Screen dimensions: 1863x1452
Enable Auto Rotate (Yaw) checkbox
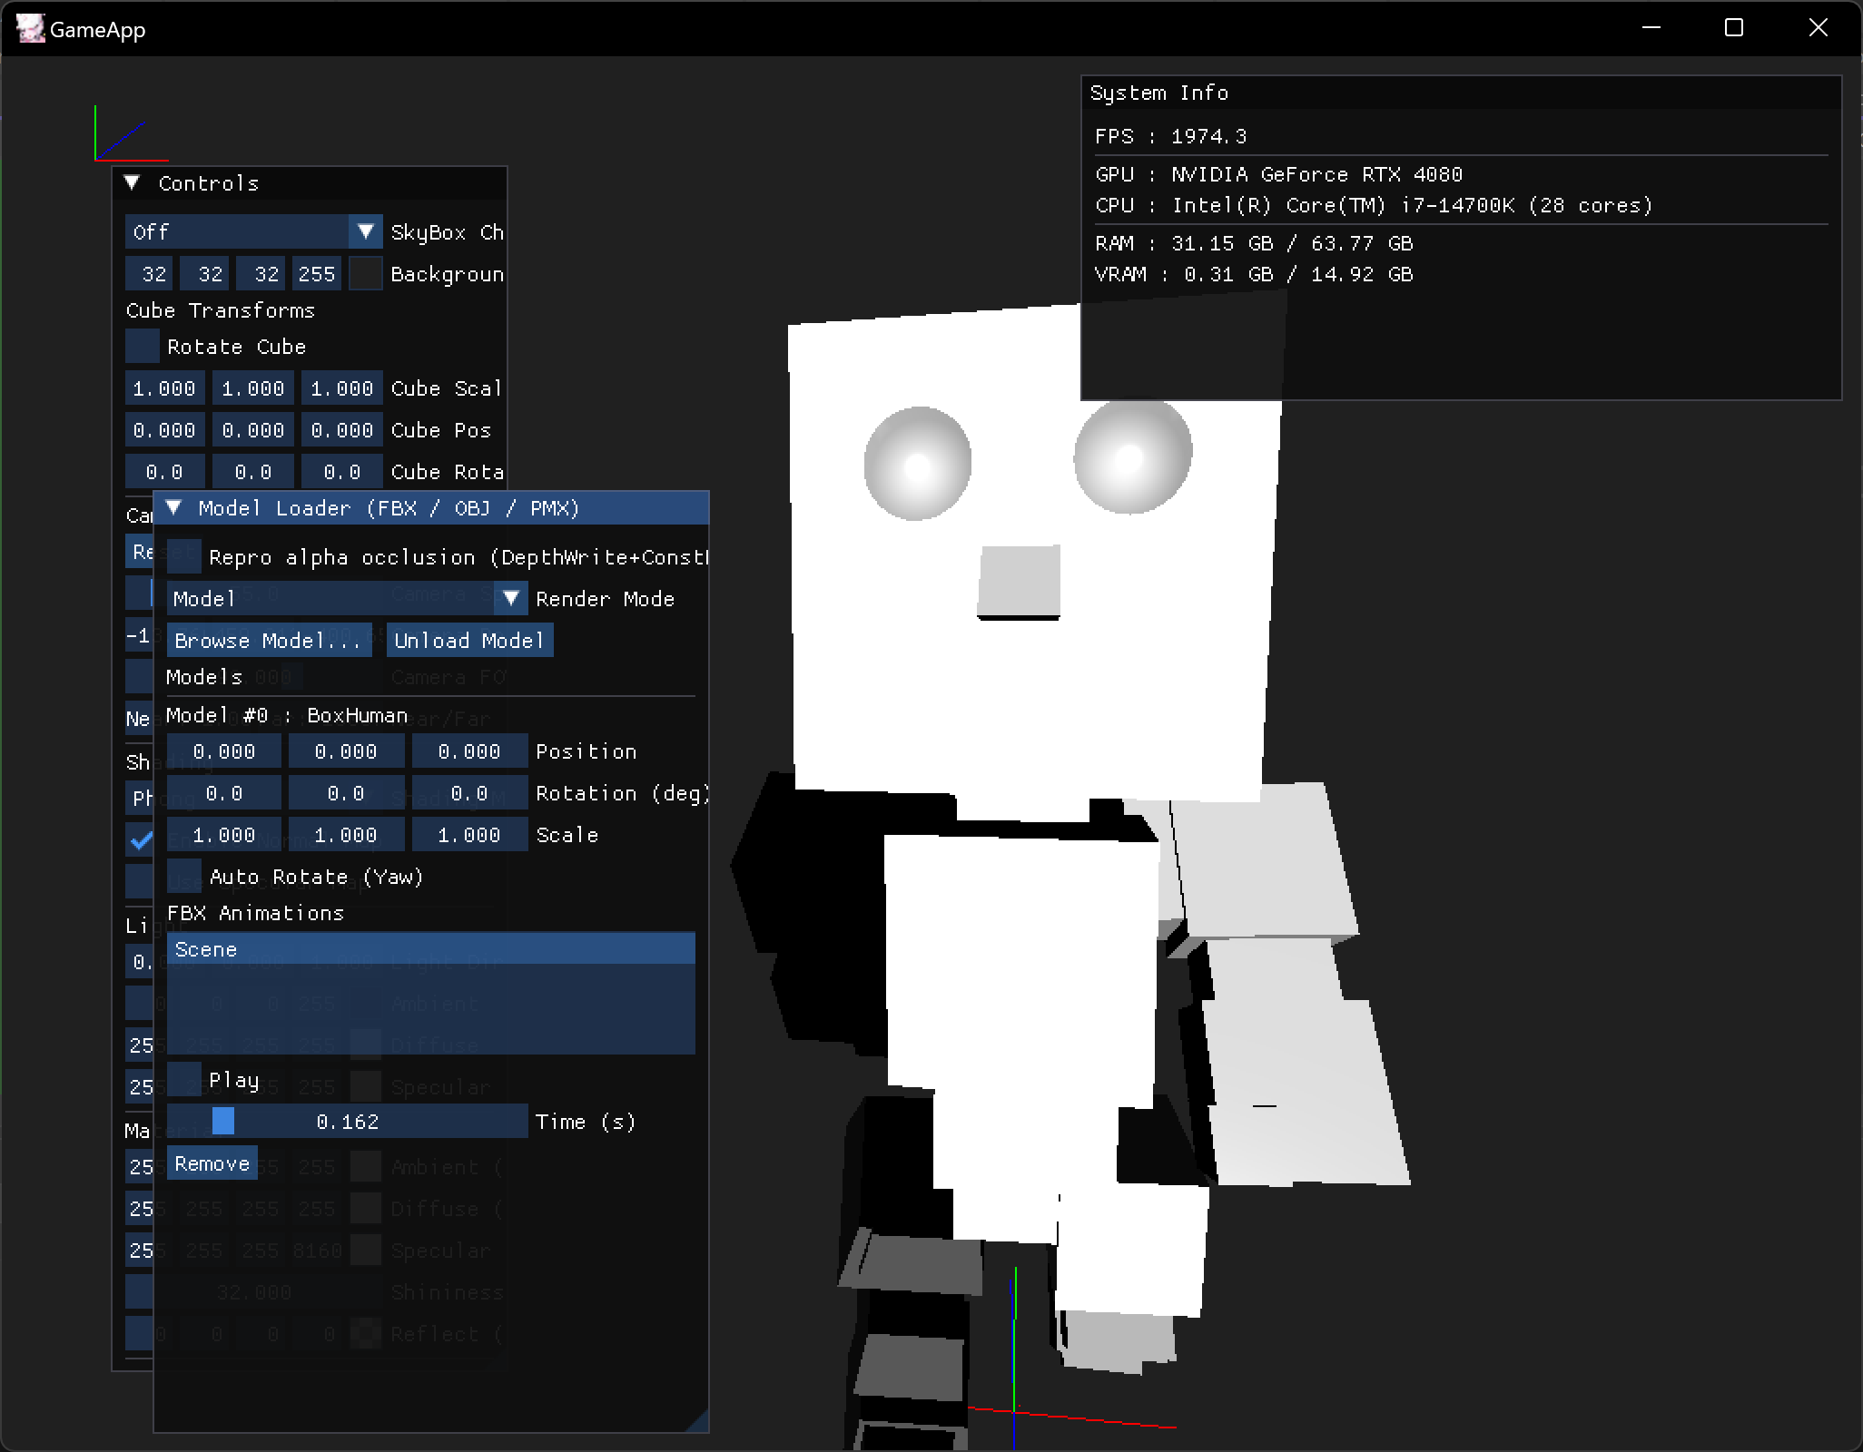184,876
